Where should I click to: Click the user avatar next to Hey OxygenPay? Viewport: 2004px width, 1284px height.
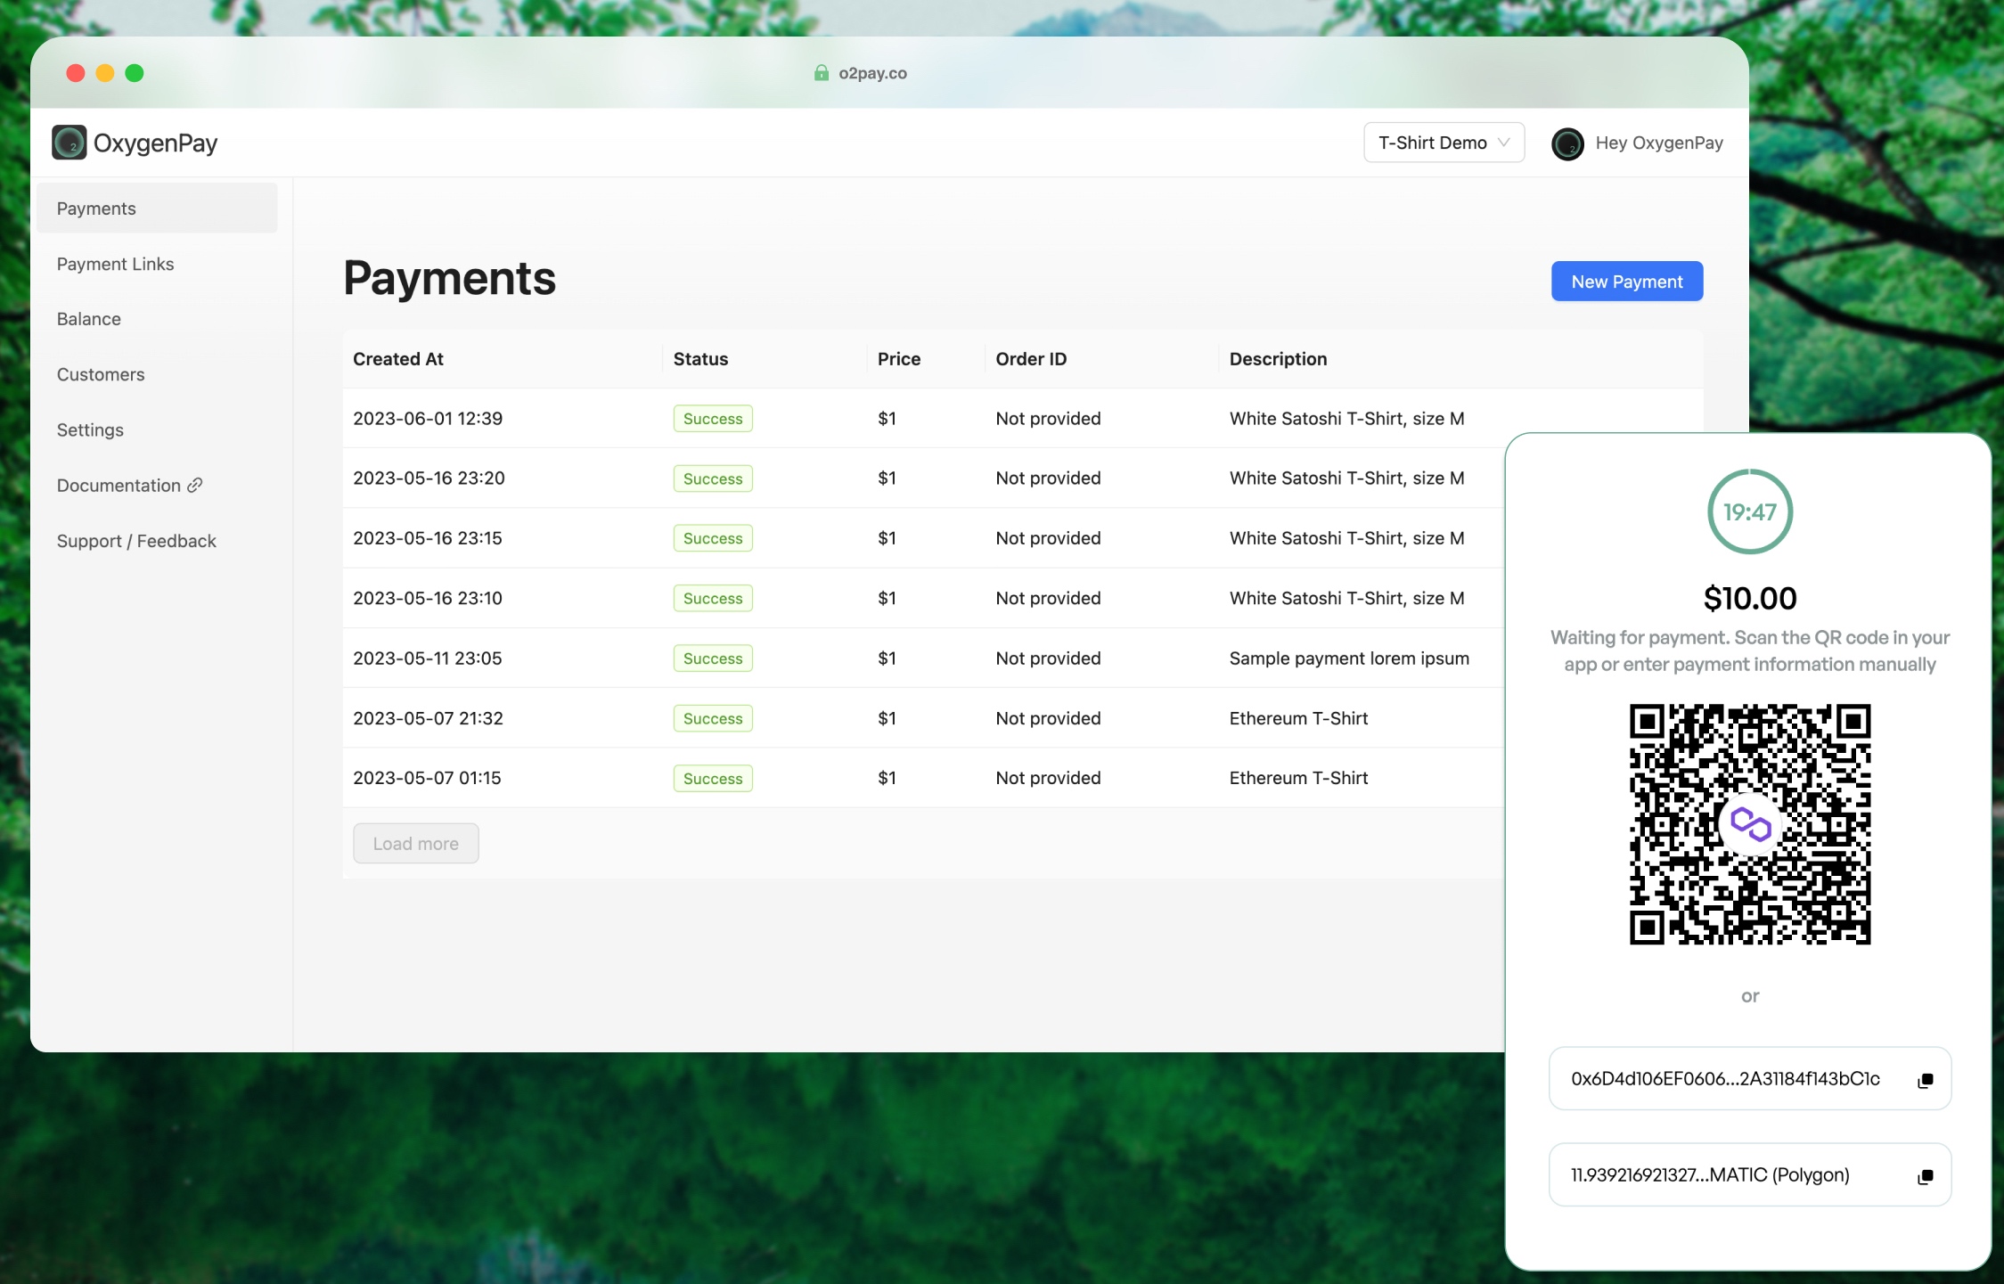(1567, 143)
